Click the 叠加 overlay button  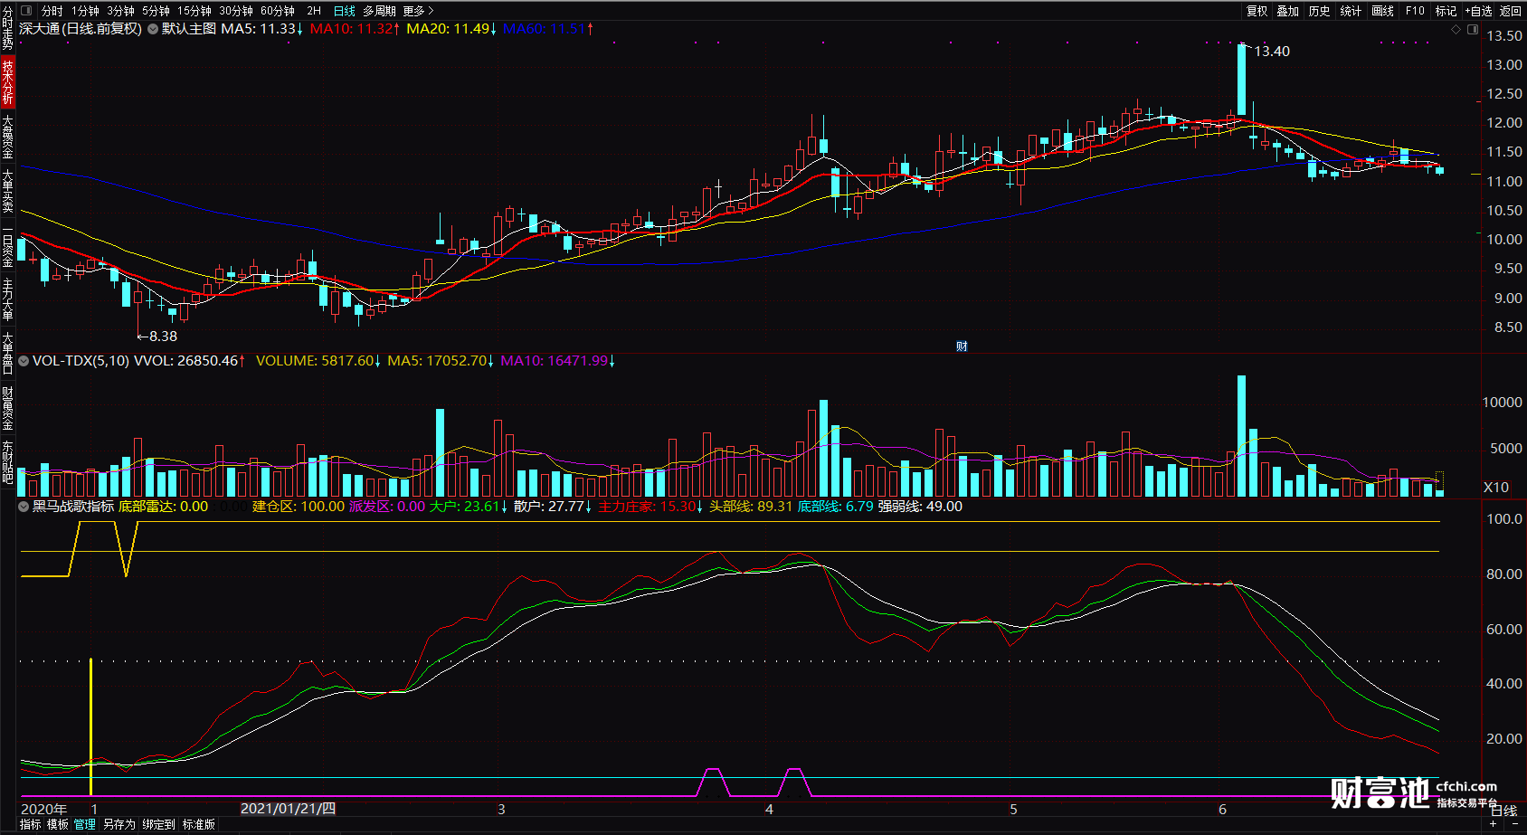pos(1288,11)
